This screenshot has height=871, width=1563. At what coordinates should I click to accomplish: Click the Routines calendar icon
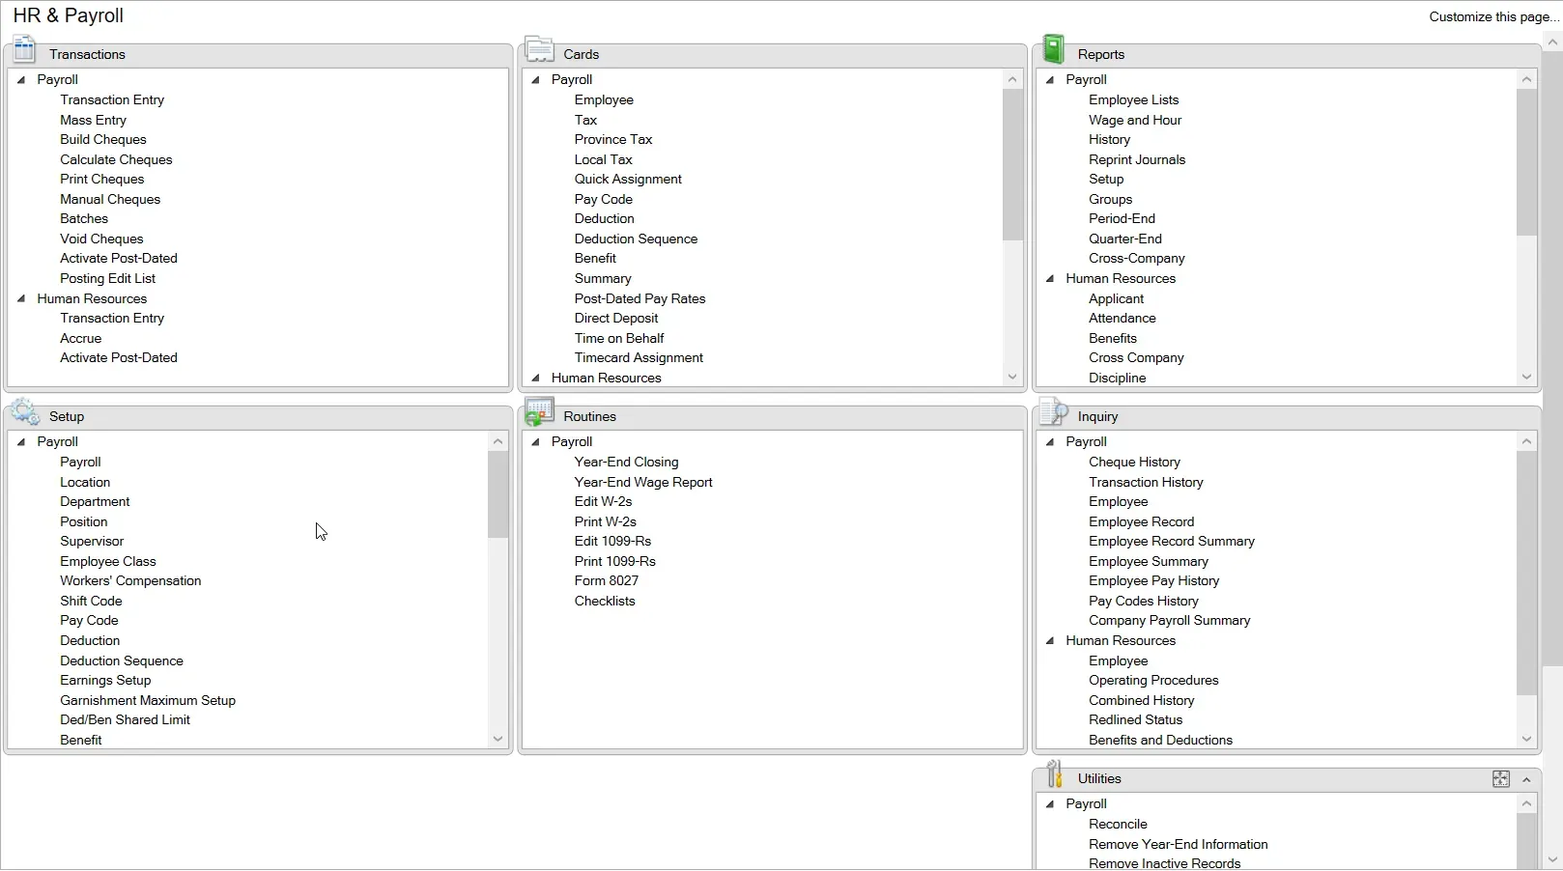click(539, 412)
